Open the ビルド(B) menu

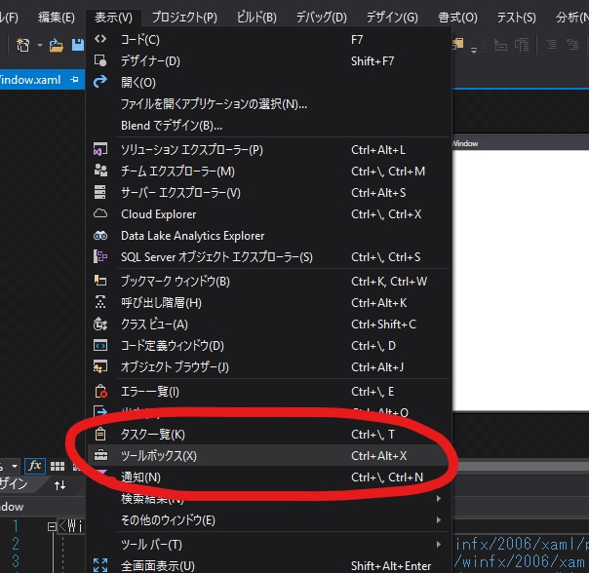[x=256, y=18]
